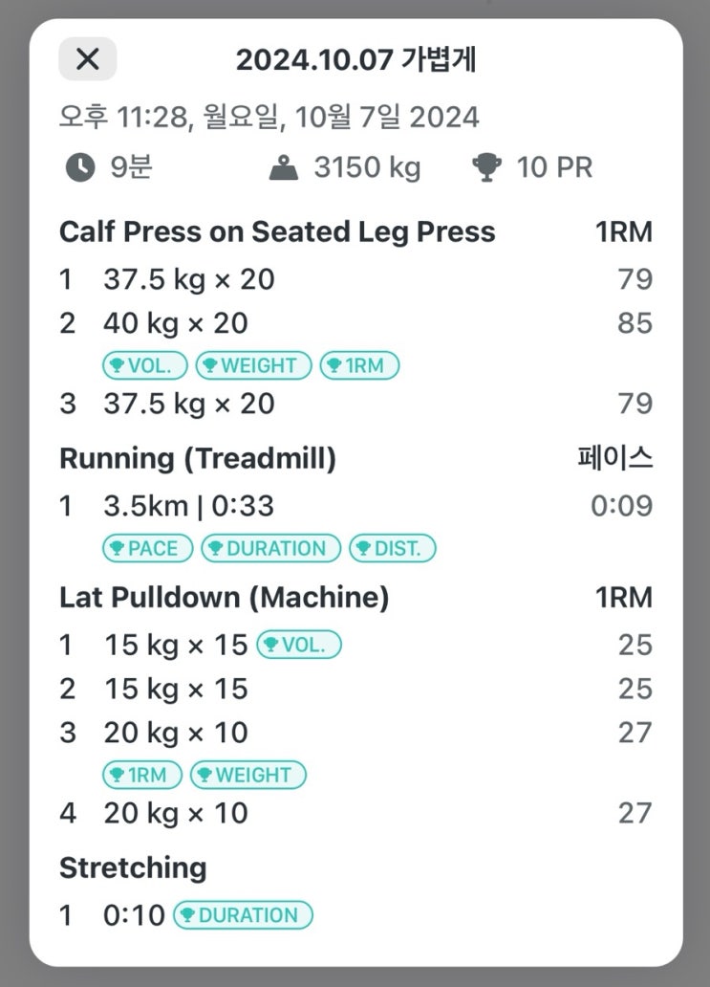Open the Running (Treadmill) exercise

tap(198, 459)
